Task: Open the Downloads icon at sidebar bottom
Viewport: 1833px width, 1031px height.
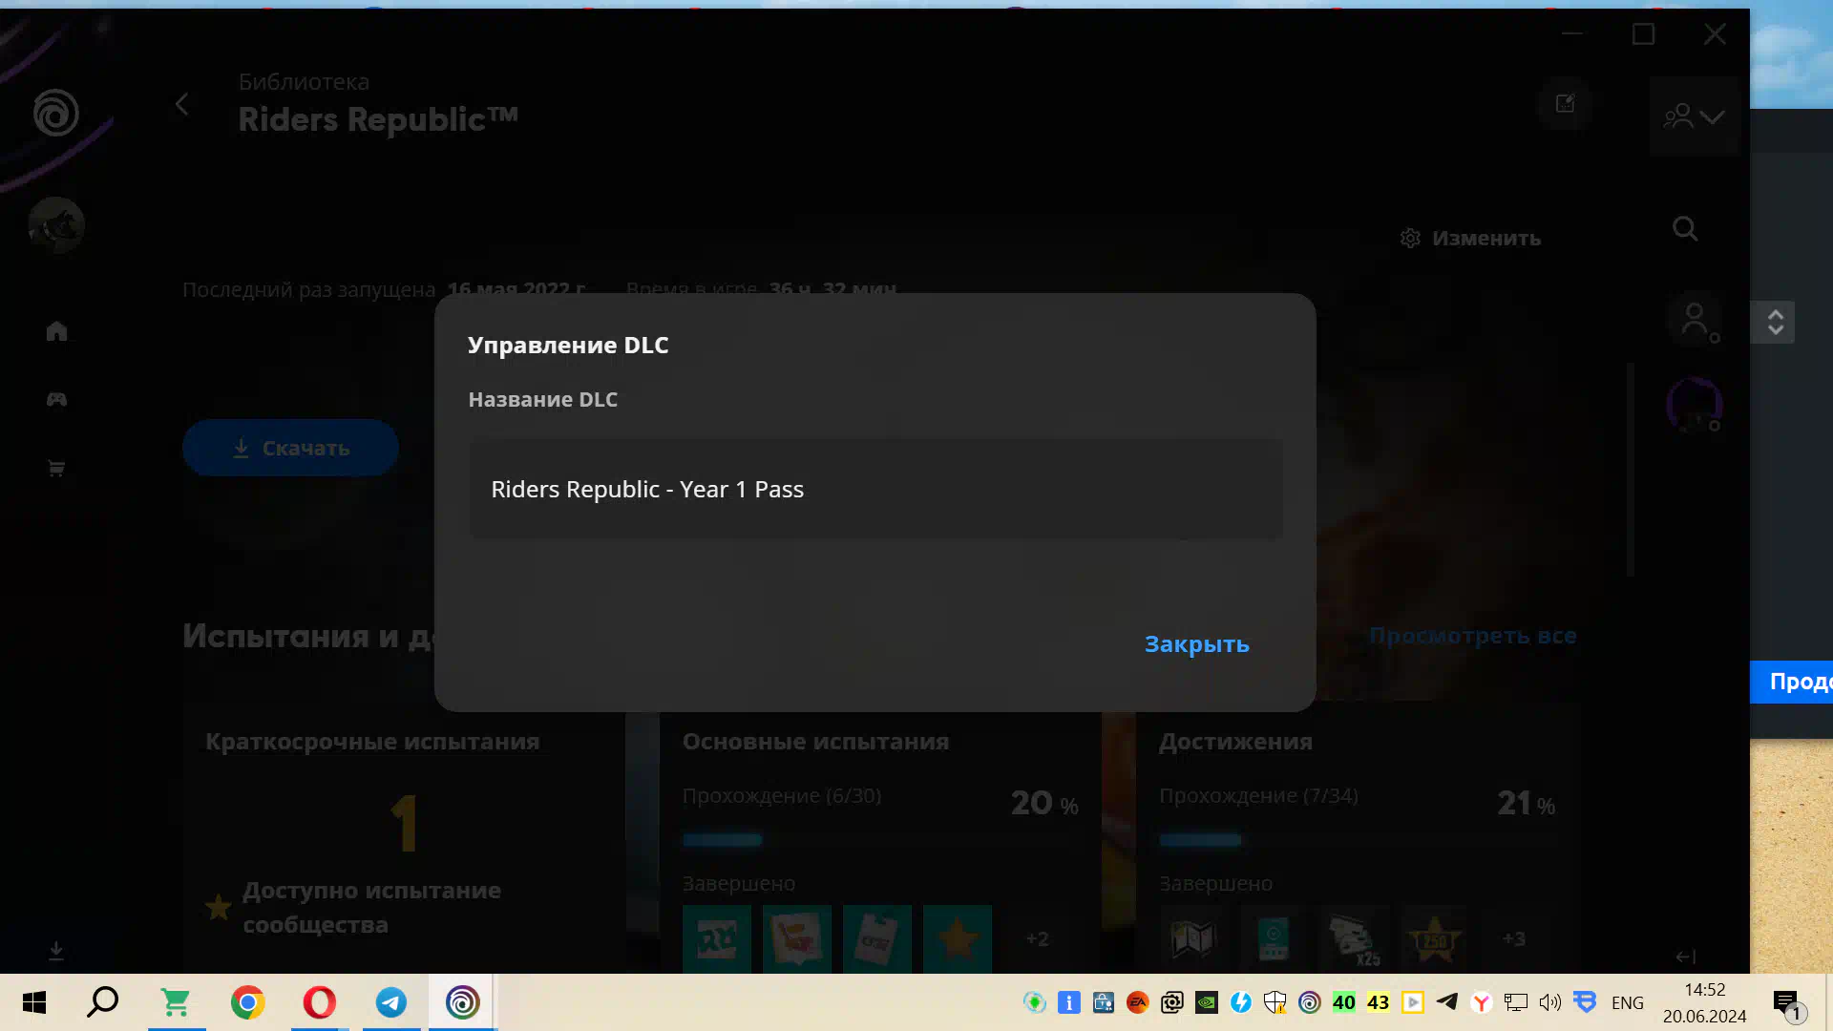Action: coord(56,951)
